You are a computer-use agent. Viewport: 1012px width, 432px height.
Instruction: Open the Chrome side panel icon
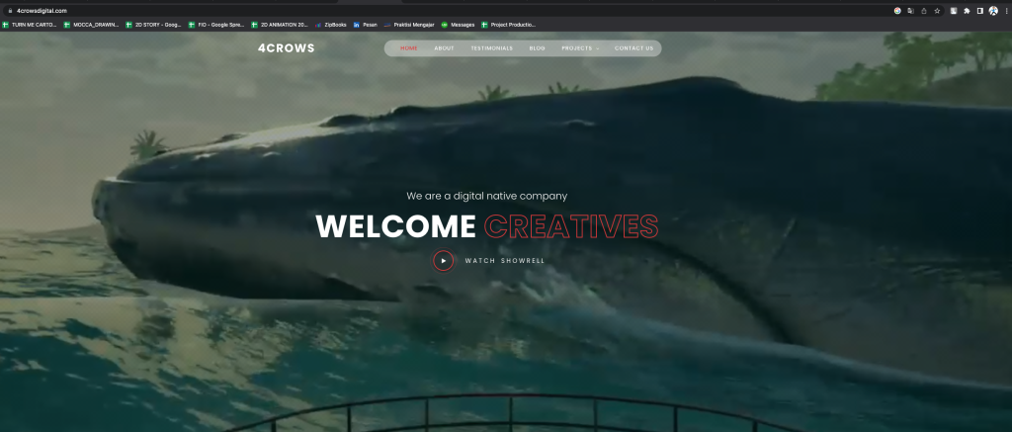pos(979,10)
